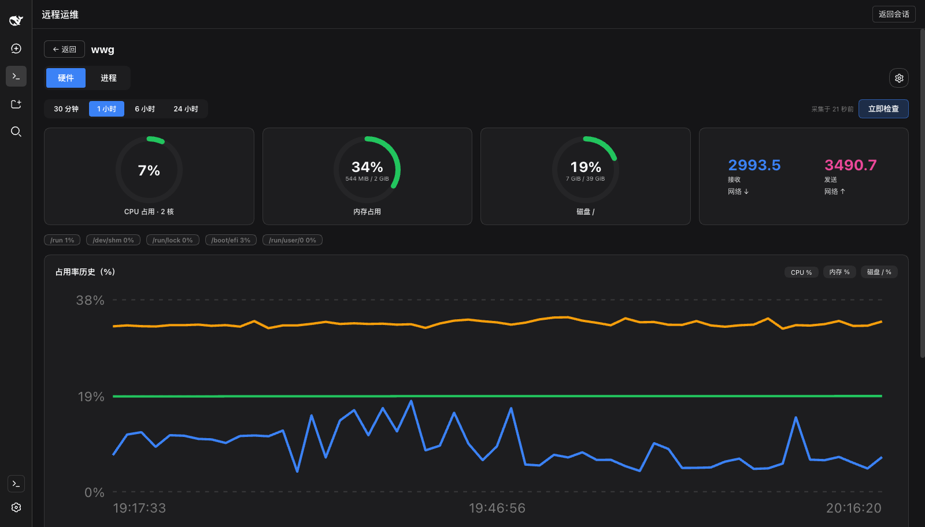Select the 6 小时 time range
The image size is (925, 527).
(145, 109)
